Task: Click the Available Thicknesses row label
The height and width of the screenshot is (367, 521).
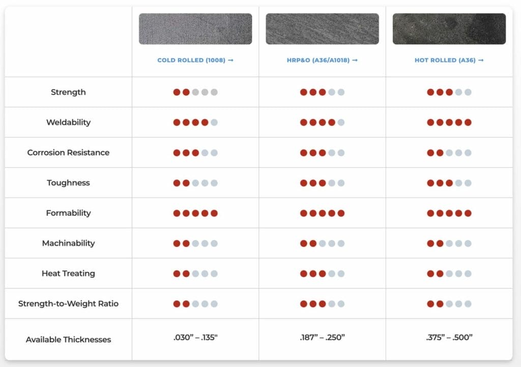Action: click(x=68, y=340)
